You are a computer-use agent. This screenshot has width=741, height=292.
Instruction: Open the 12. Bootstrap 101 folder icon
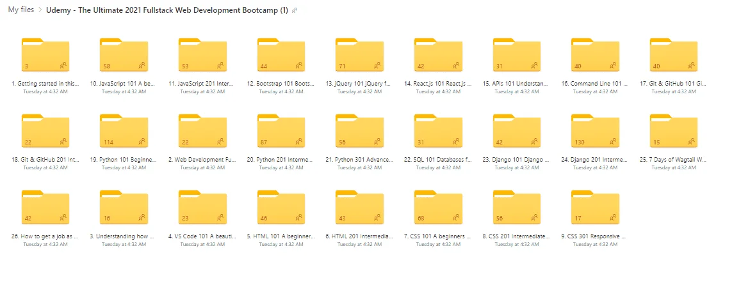coord(281,55)
